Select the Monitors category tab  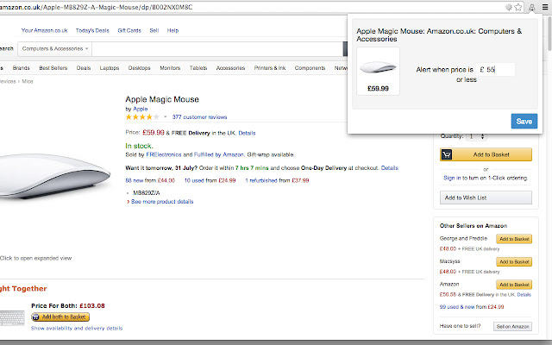170,67
